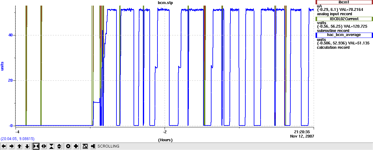Click the red ibcm1 color swatch
Viewport: 373px width, 150px height.
(x=316, y=2)
